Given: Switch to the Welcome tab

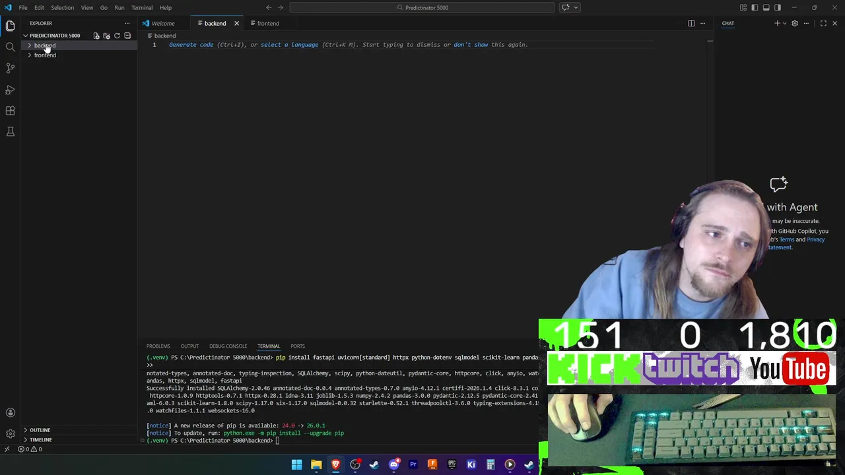Looking at the screenshot, I should (x=163, y=23).
